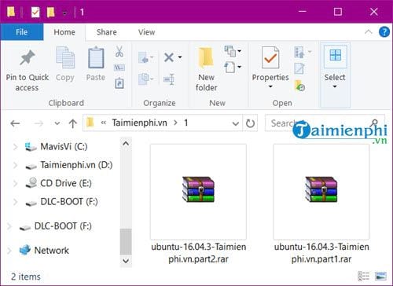
Task: Go up one folder level
Action: point(73,123)
